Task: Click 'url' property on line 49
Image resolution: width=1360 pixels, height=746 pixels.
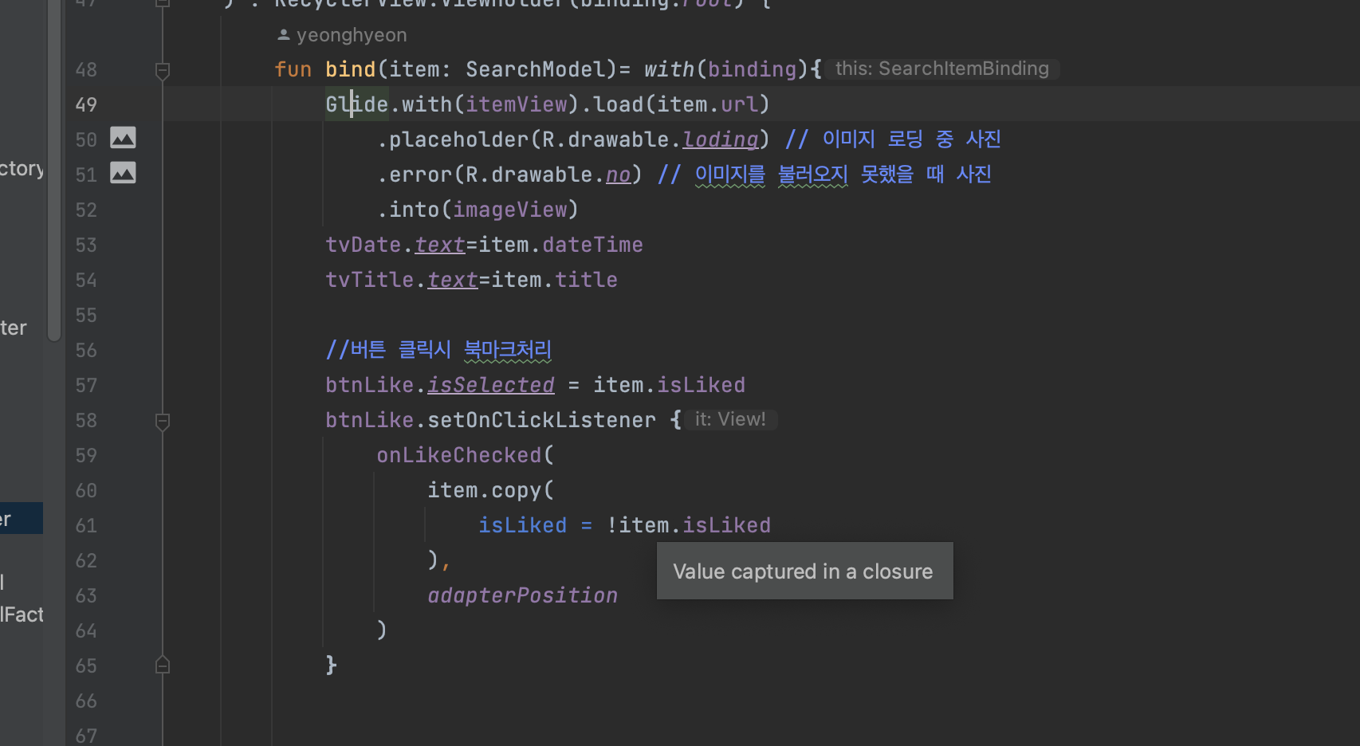Action: tap(739, 104)
